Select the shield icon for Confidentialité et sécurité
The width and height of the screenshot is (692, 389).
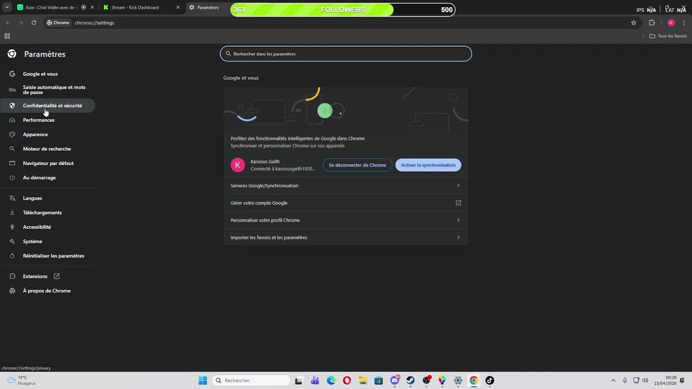pos(12,106)
